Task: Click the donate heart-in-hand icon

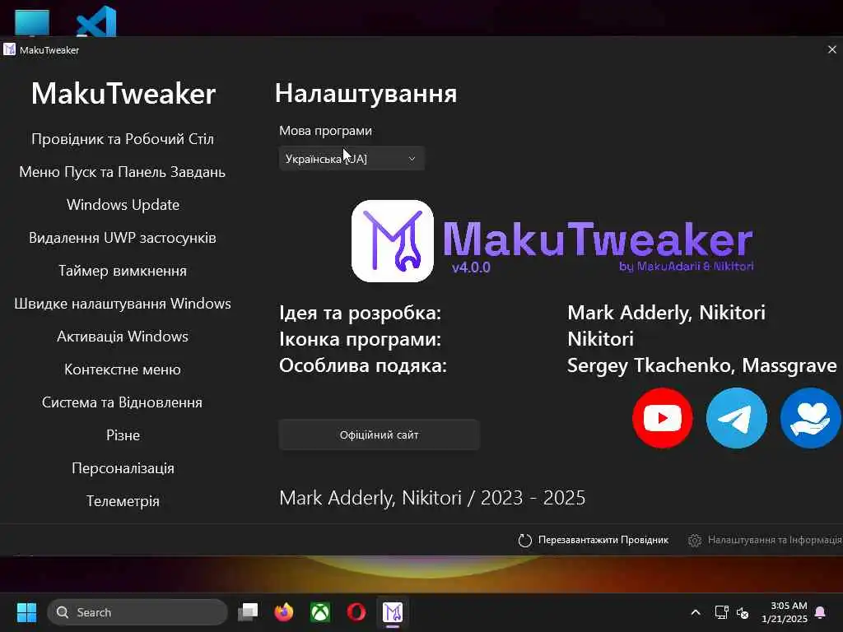Action: tap(811, 418)
